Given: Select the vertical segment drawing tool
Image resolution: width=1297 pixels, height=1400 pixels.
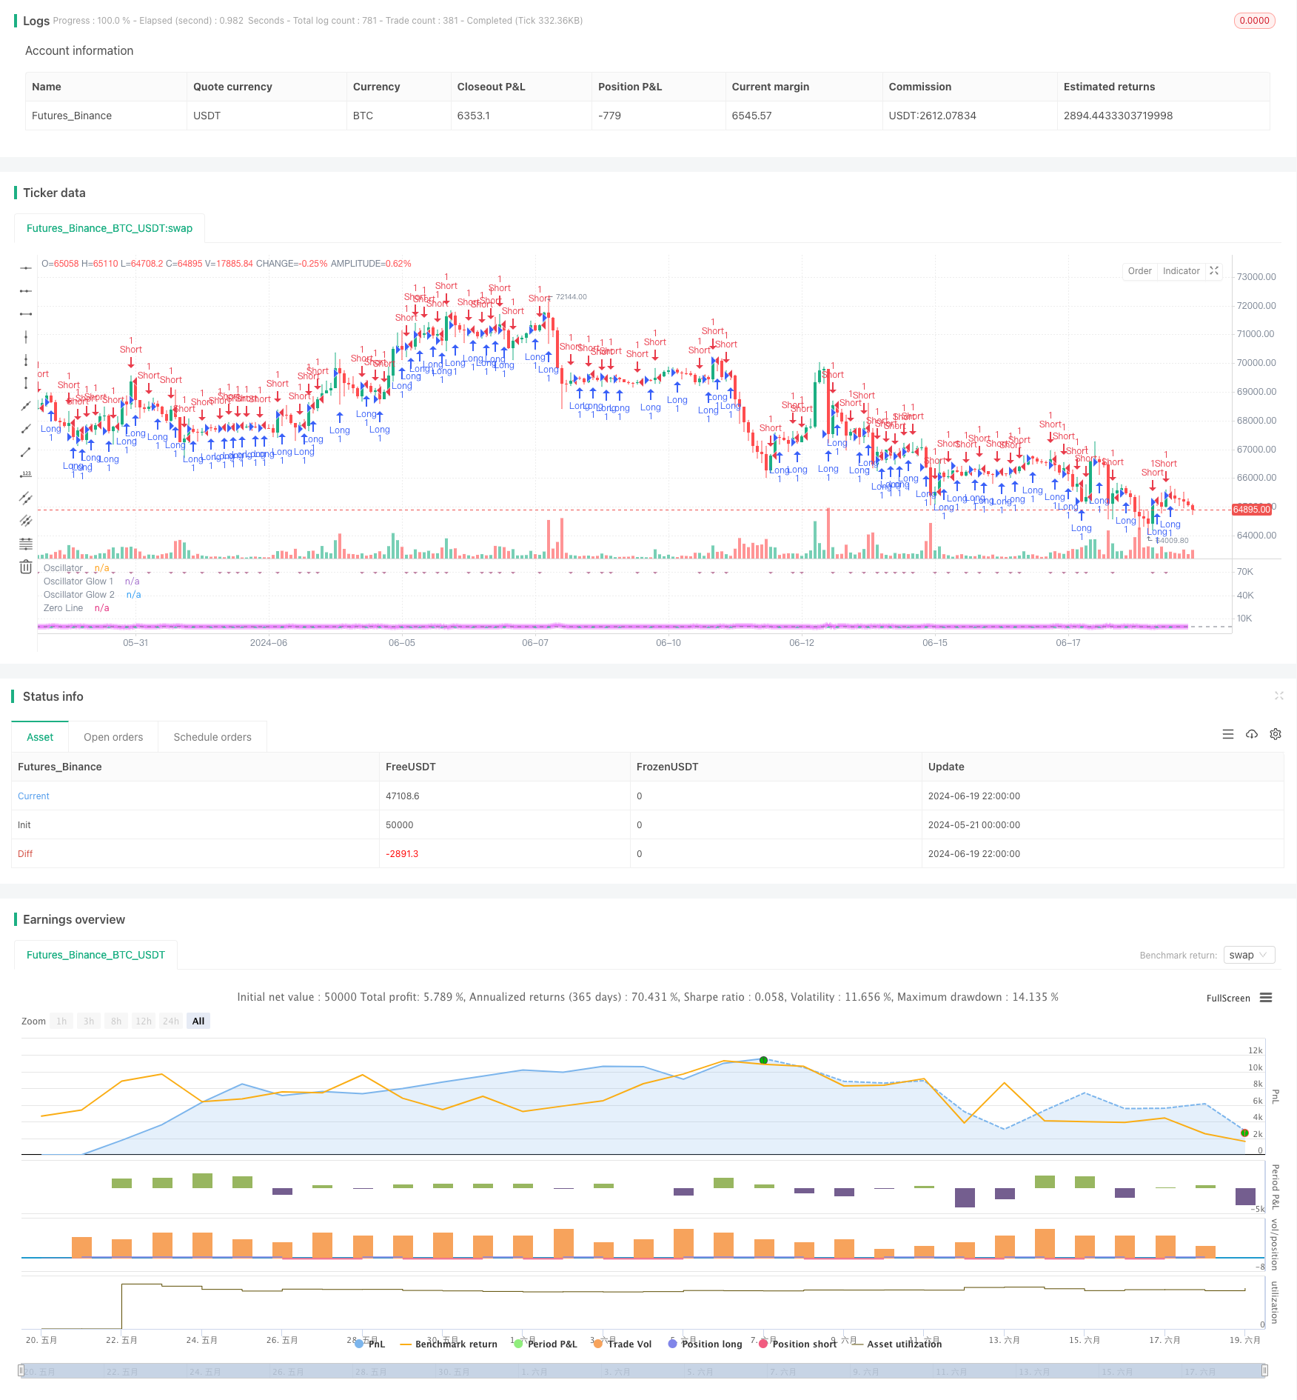Looking at the screenshot, I should (26, 383).
